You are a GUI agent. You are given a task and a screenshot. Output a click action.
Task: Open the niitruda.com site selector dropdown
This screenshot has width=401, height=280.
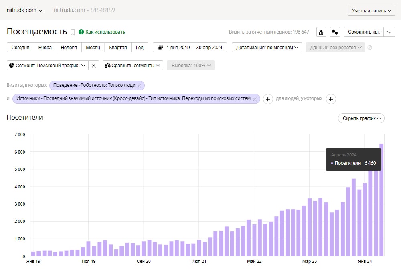[x=24, y=10]
